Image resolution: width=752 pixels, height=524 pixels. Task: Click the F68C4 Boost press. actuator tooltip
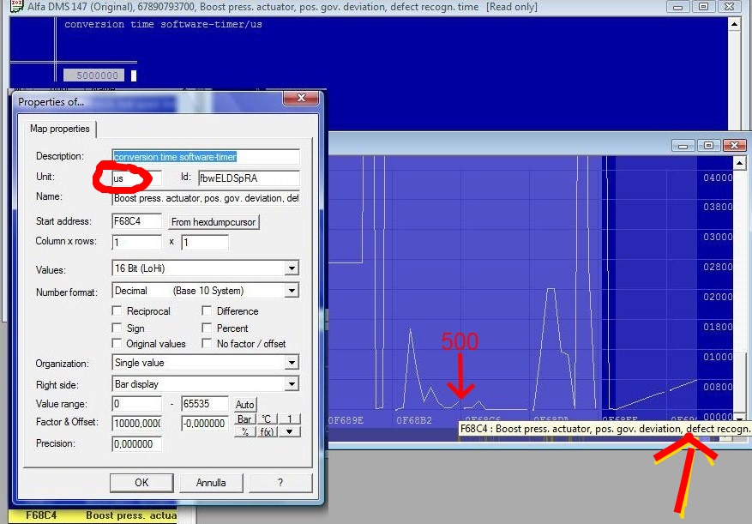pyautogui.click(x=605, y=429)
